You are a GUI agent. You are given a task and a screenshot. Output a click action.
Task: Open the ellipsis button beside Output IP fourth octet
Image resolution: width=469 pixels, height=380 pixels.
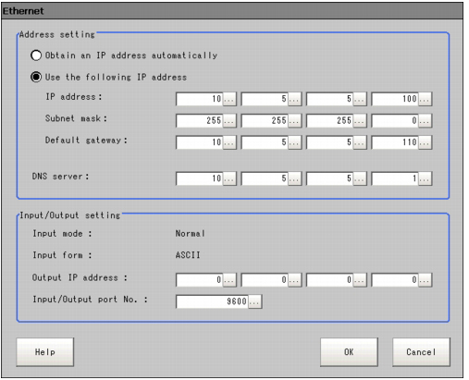tap(426, 280)
